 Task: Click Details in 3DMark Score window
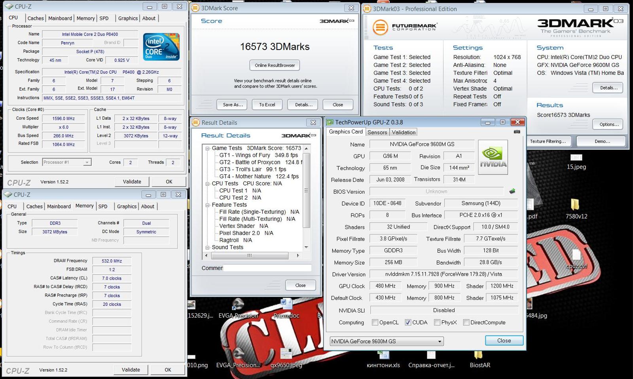pyautogui.click(x=303, y=105)
